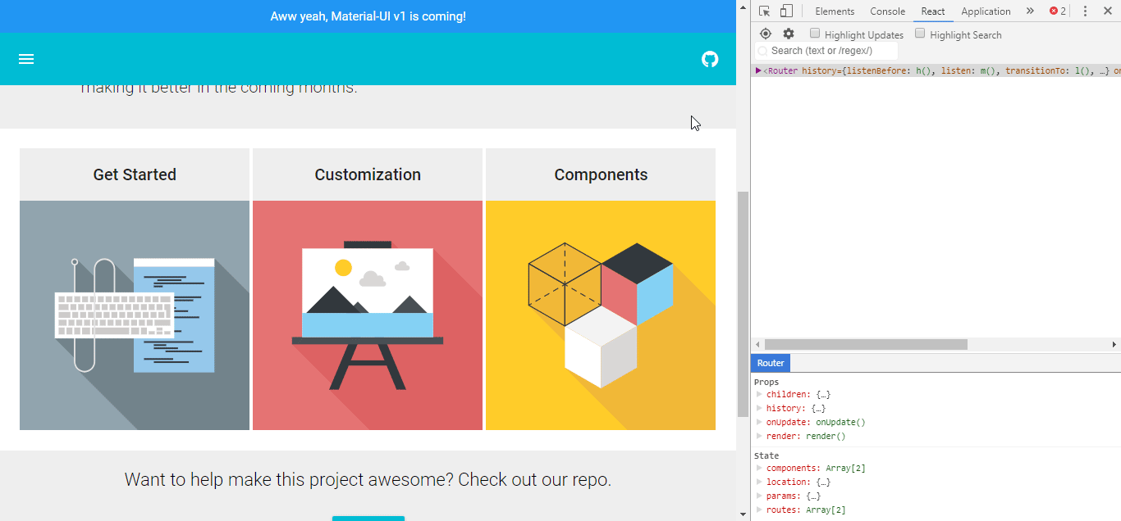The width and height of the screenshot is (1121, 521).
Task: Open the Customization card title
Action: coord(368,174)
